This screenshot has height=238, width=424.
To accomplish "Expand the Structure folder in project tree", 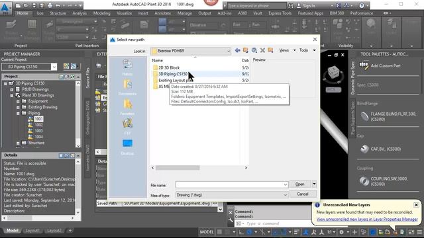I will [x=18, y=143].
